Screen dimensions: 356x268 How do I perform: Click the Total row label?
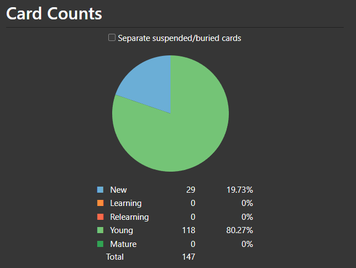[115, 257]
